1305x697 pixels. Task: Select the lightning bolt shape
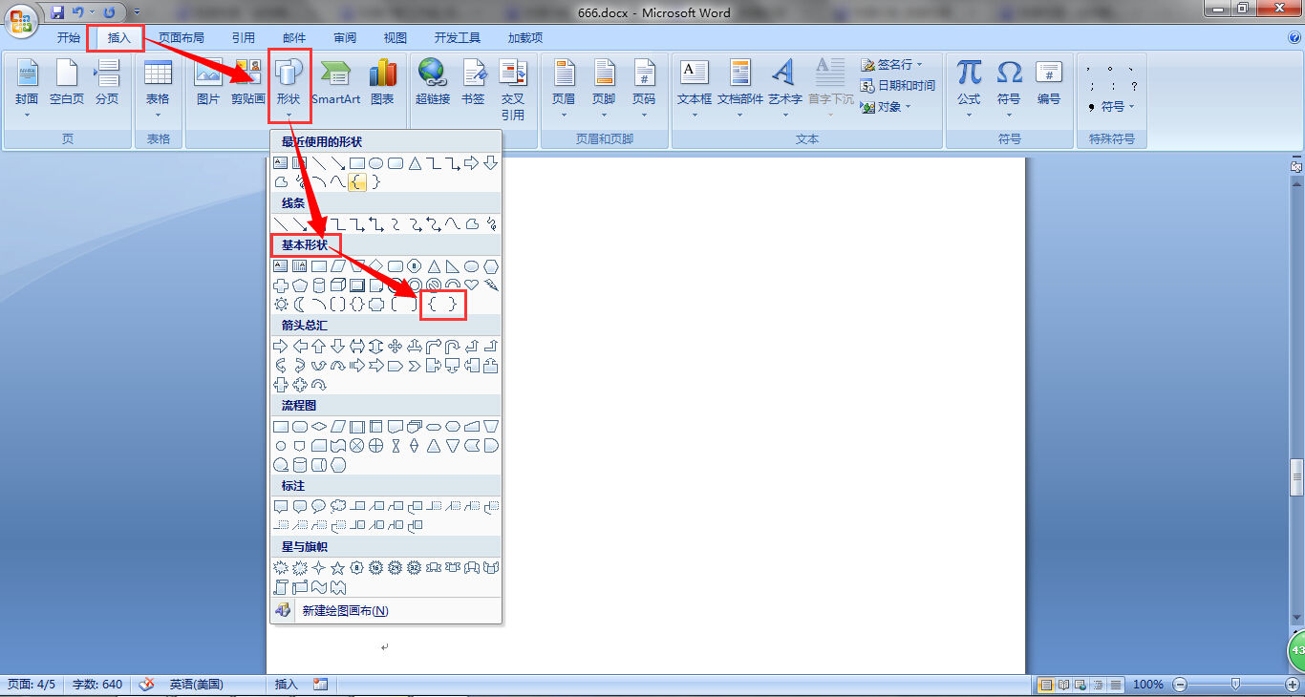tap(491, 285)
